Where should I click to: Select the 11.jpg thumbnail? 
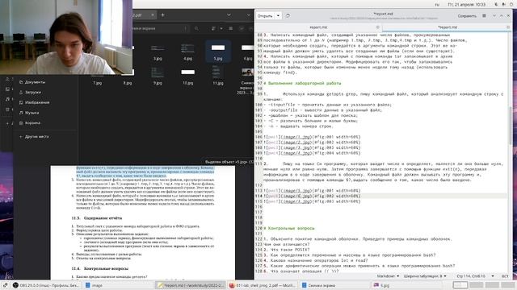click(x=218, y=72)
